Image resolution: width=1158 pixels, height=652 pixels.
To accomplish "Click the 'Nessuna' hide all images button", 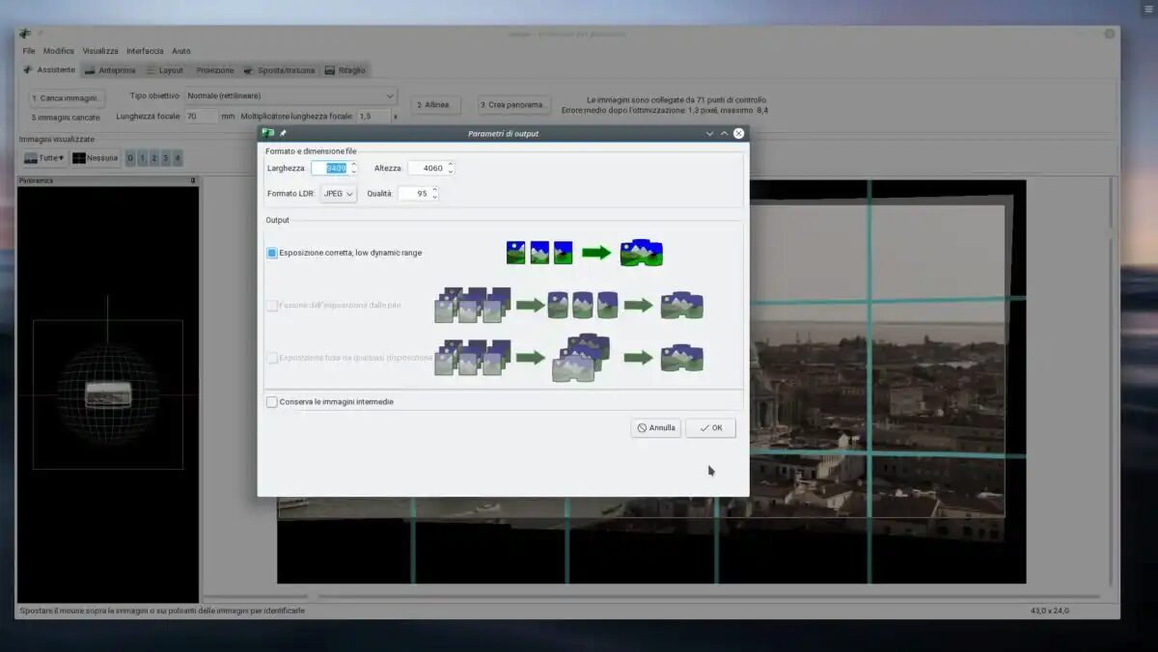I will [95, 158].
